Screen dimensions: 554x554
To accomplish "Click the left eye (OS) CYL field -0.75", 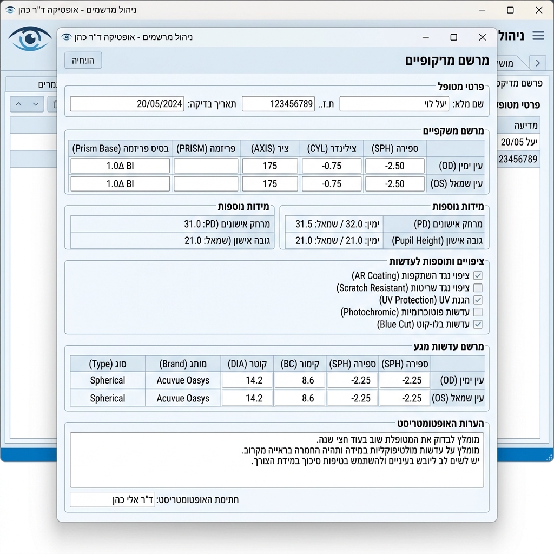I will [332, 184].
